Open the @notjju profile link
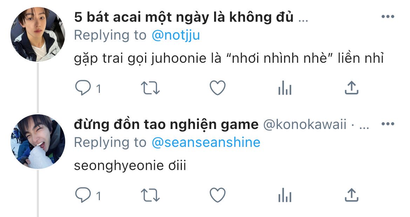410x217 pixels. (x=176, y=35)
